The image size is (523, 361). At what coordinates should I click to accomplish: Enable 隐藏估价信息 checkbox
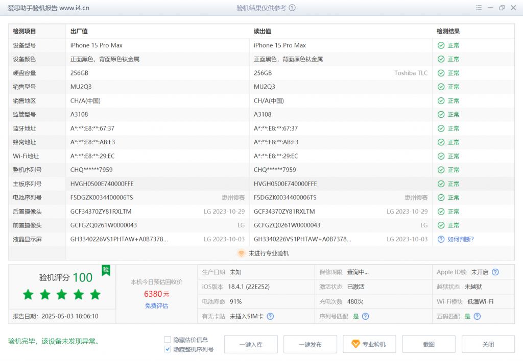(x=168, y=340)
